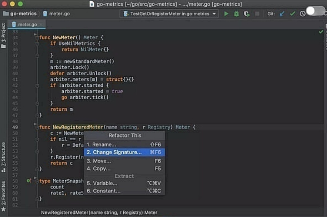Viewport: 327px width, 217px height.
Task: Fold the 'if nil == r' block
Action: [x=37, y=139]
